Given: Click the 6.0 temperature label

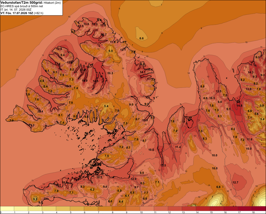Looking at the screenshot, I should (111, 51).
